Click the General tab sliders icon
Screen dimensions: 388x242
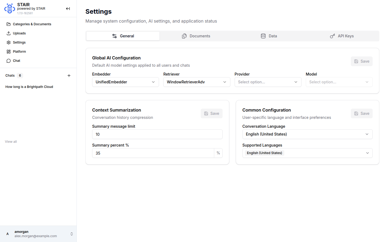(x=115, y=36)
